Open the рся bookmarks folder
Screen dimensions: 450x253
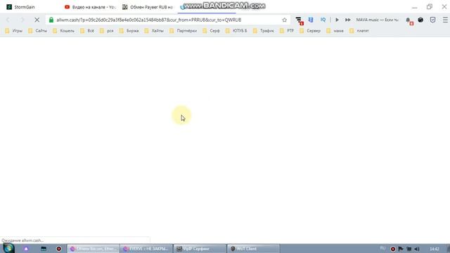point(107,31)
